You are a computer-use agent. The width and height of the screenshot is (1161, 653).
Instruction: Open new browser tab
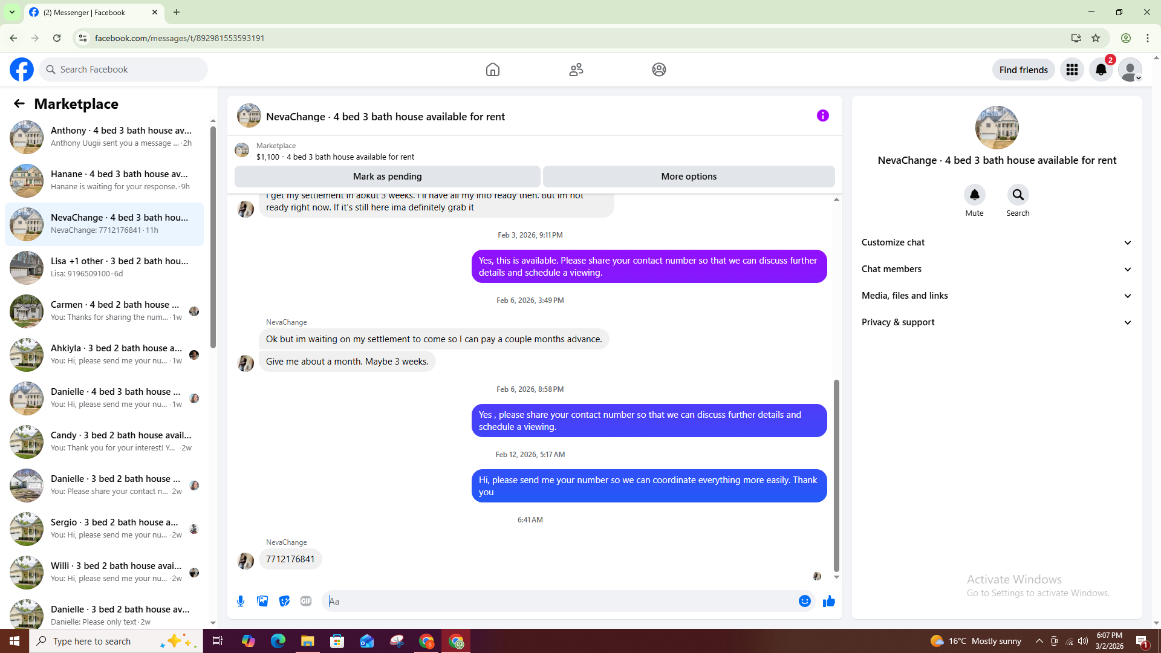tap(177, 12)
